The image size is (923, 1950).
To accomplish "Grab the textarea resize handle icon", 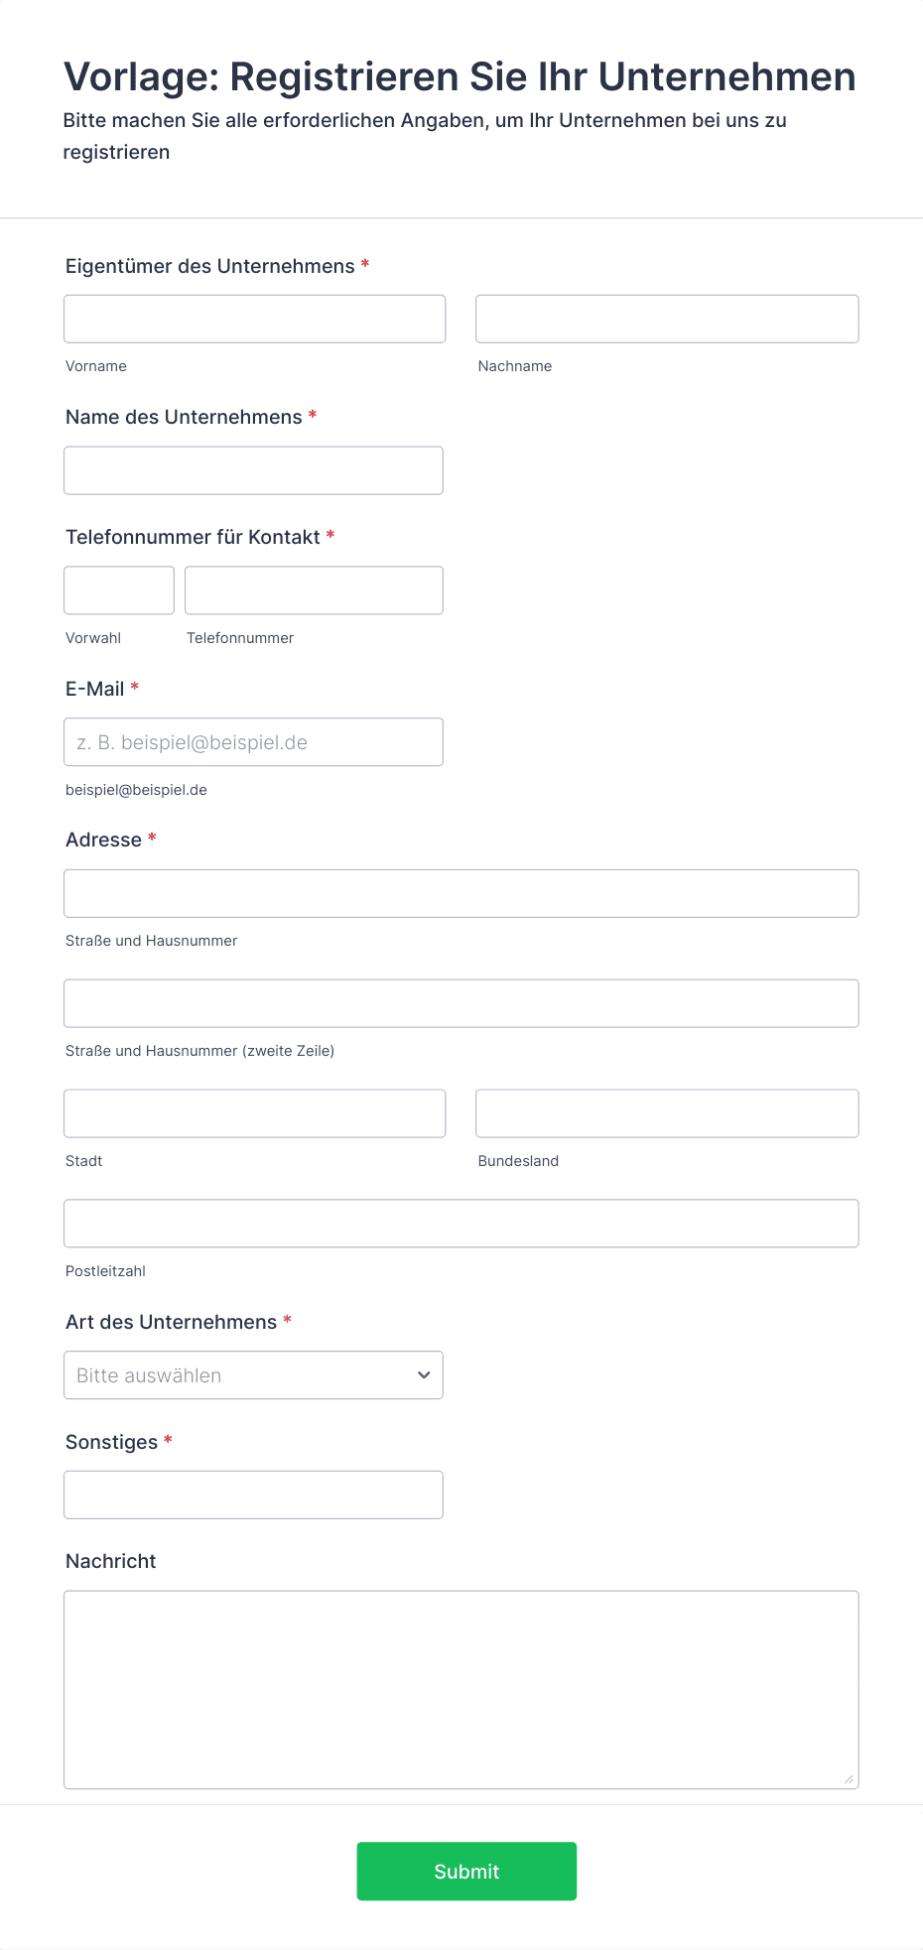I will pyautogui.click(x=849, y=1779).
